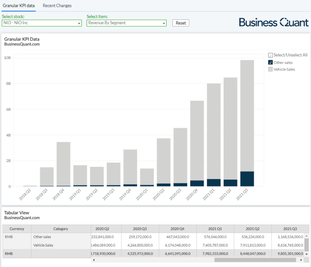Click the right arrow of horizontal table scrollbar
This screenshot has height=267, width=311.
pos(301,260)
